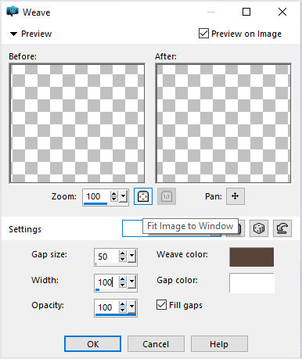The image size is (302, 359).
Task: Open the Zoom value dropdown arrow
Action: [x=124, y=196]
